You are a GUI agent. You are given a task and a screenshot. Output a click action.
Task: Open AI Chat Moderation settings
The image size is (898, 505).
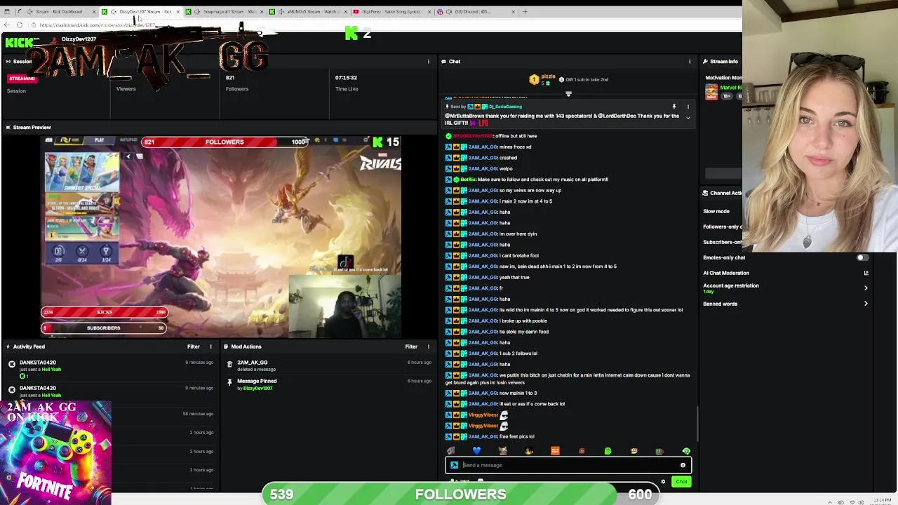coord(866,273)
